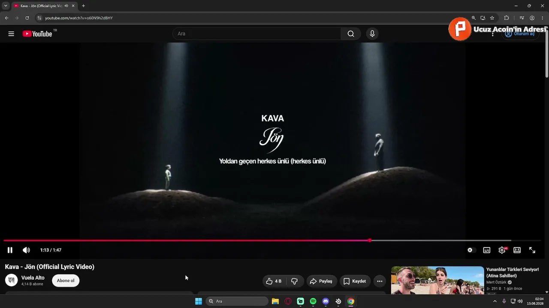Viewport: 549px width, 308px height.
Task: Click the address bar URL
Action: coord(79,18)
